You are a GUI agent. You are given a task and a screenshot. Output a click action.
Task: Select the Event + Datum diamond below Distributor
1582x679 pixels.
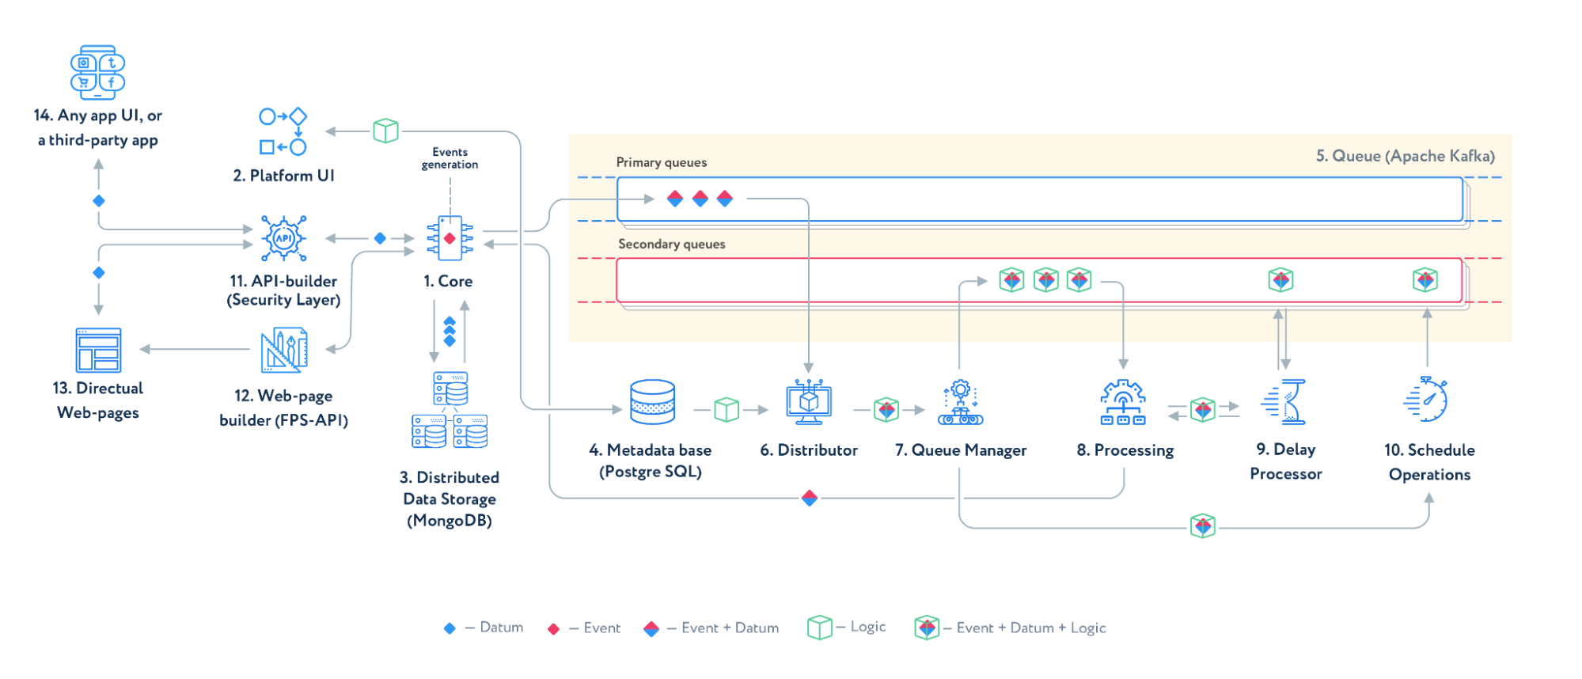click(x=809, y=498)
